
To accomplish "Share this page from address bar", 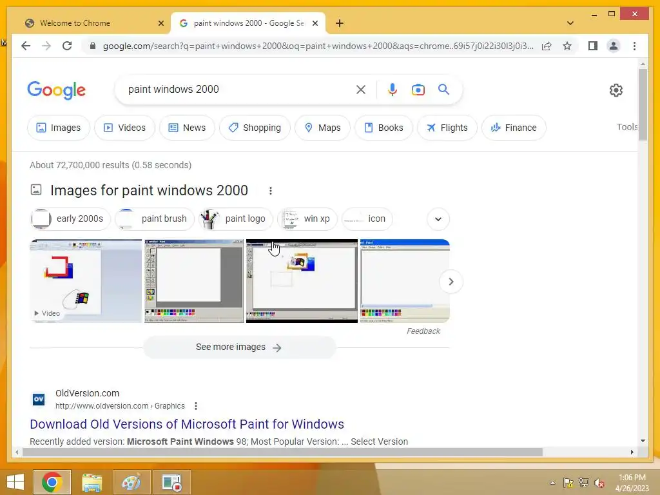I will 547,46.
